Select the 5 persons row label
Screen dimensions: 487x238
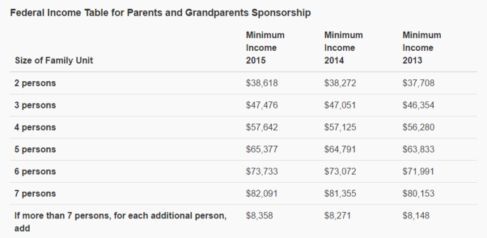[x=35, y=149]
